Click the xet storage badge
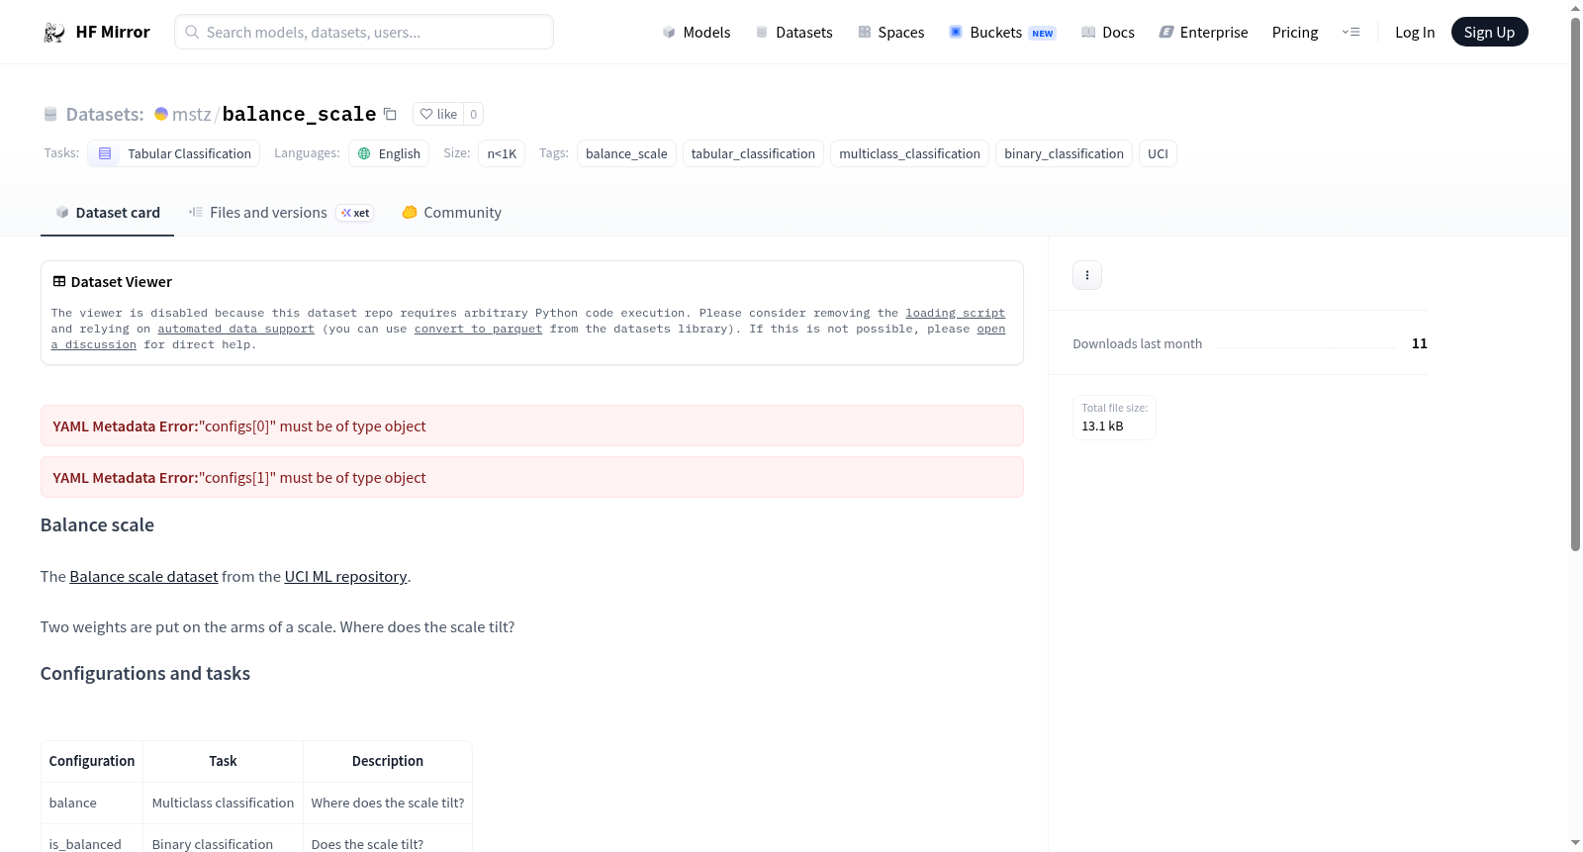Image resolution: width=1583 pixels, height=852 pixels. [355, 213]
